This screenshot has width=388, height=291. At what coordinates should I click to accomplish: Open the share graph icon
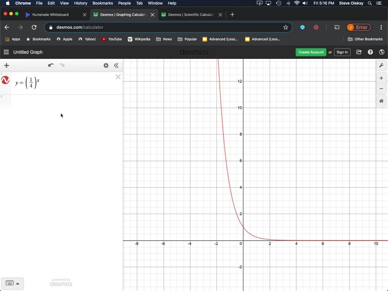click(359, 52)
